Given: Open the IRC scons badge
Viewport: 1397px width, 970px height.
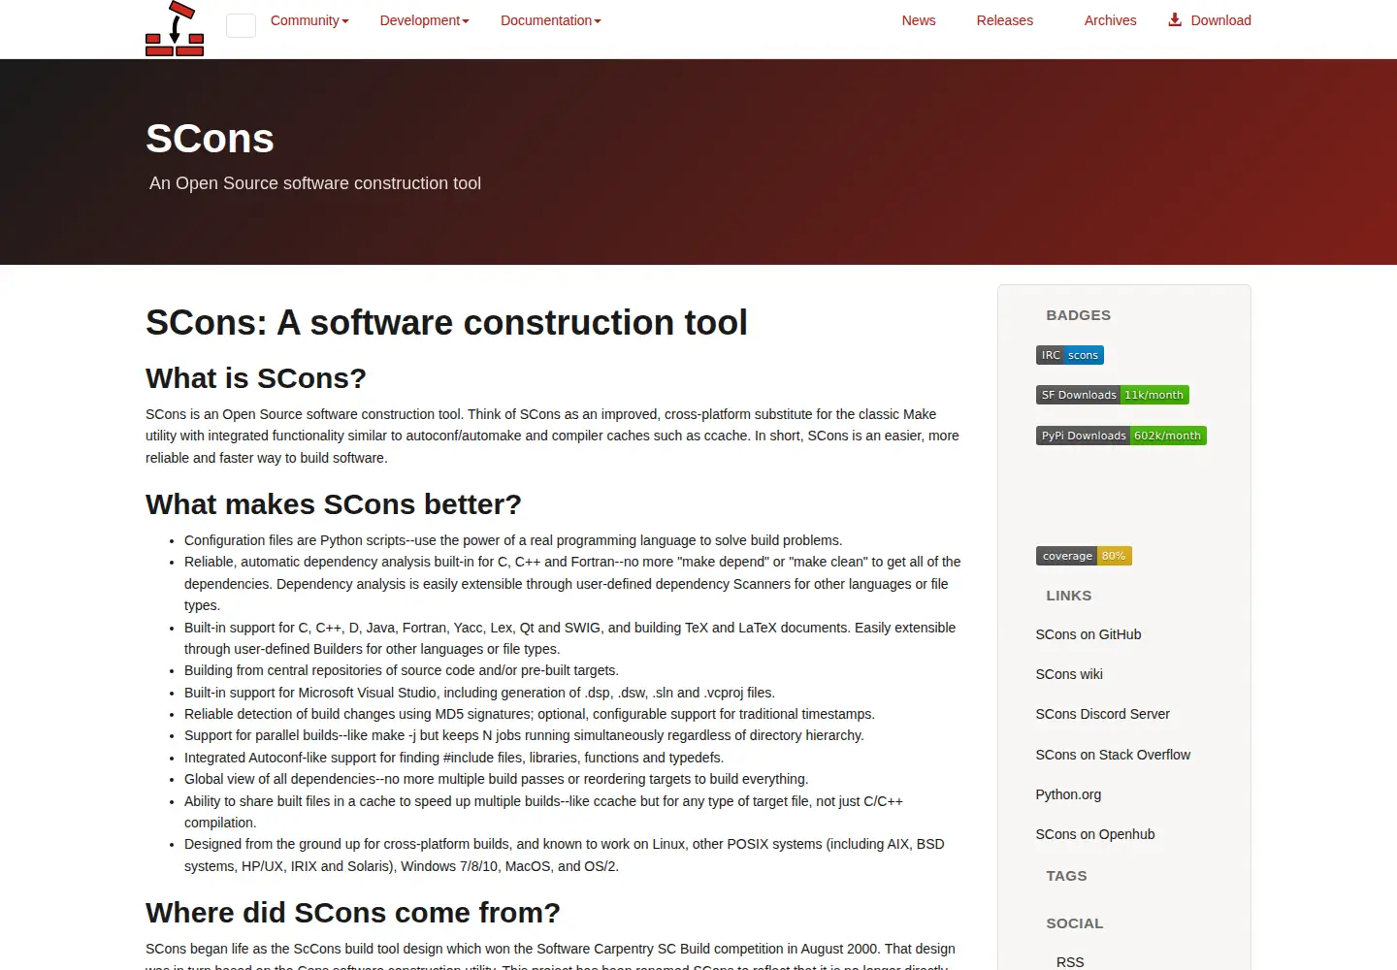Looking at the screenshot, I should [x=1070, y=355].
